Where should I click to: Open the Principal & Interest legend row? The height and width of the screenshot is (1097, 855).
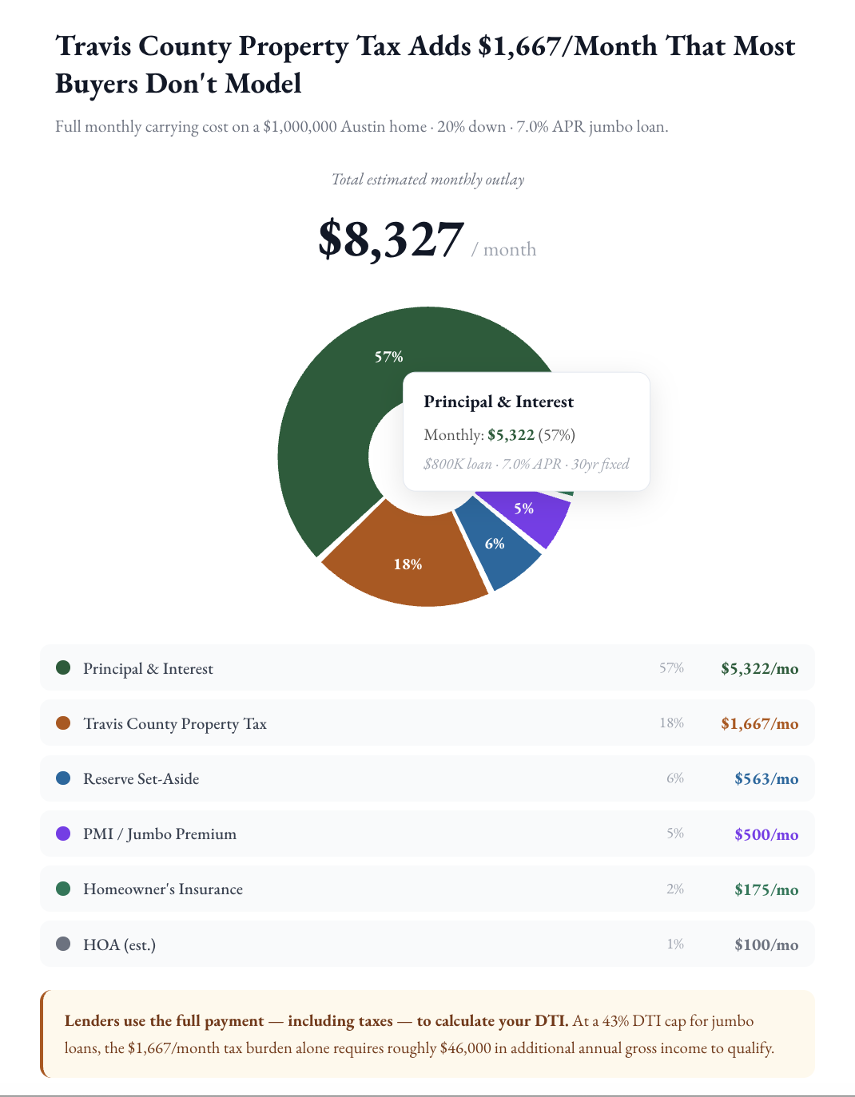427,667
